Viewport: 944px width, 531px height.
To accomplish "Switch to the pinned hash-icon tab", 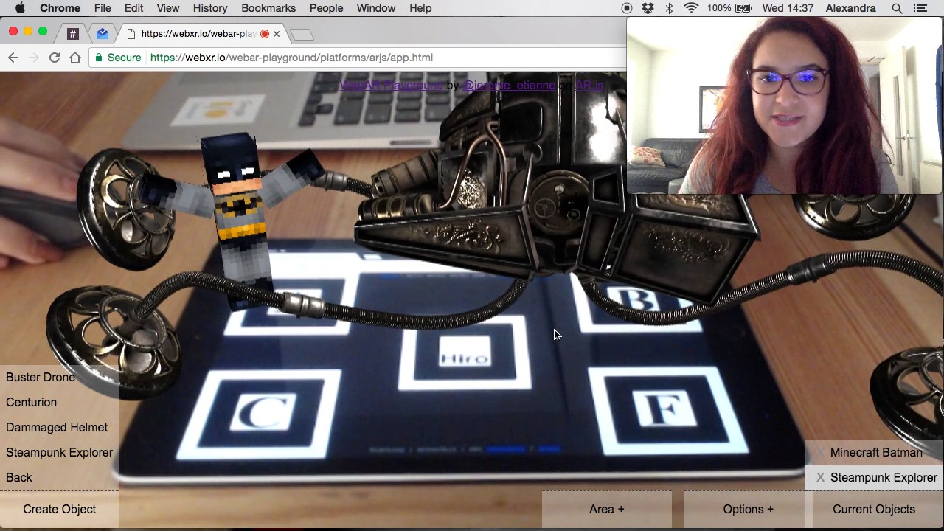I will click(72, 34).
